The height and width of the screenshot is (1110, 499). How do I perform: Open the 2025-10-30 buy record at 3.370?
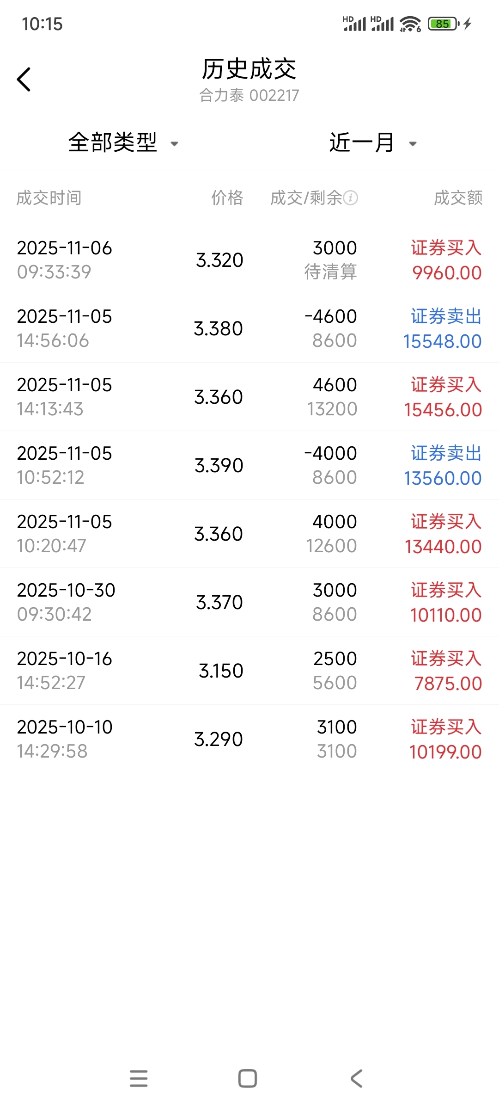pyautogui.click(x=249, y=602)
